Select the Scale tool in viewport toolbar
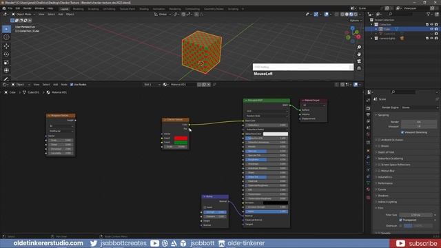441x248 pixels. pos(6,63)
